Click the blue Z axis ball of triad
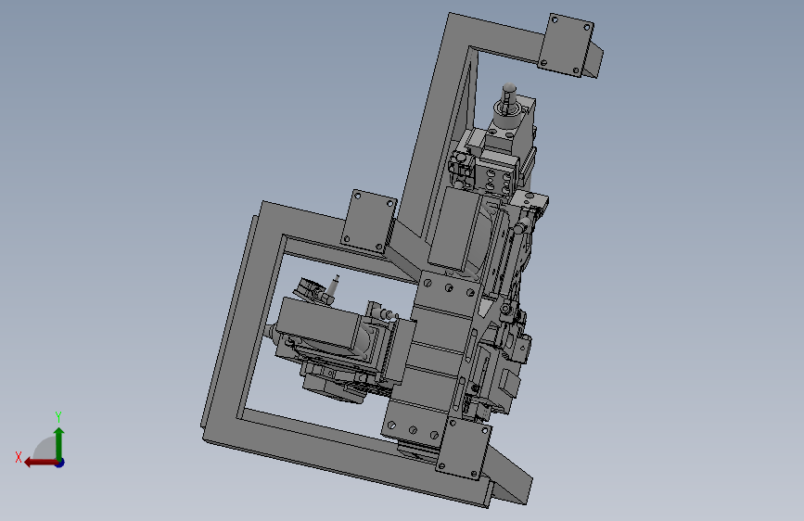Viewport: 804px width, 521px height. click(x=60, y=463)
